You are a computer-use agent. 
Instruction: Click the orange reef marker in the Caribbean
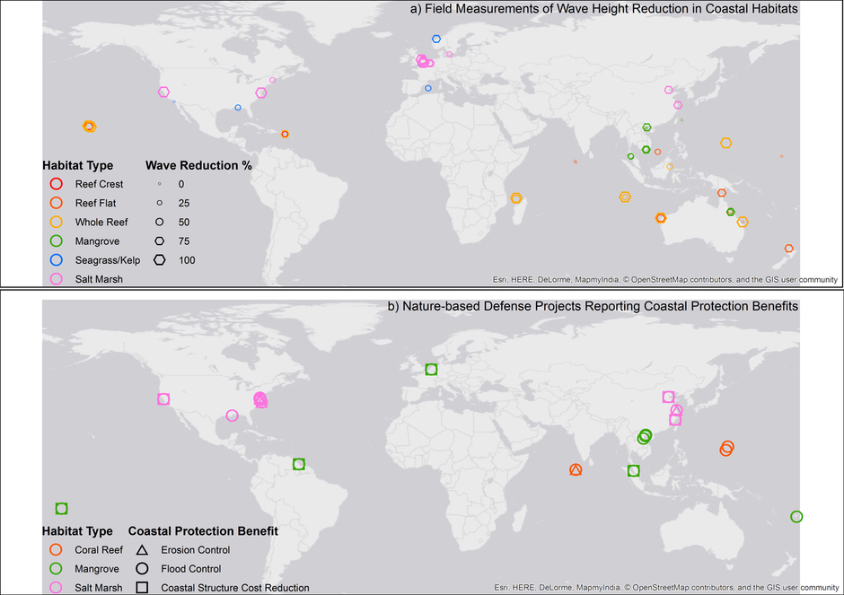(x=286, y=134)
